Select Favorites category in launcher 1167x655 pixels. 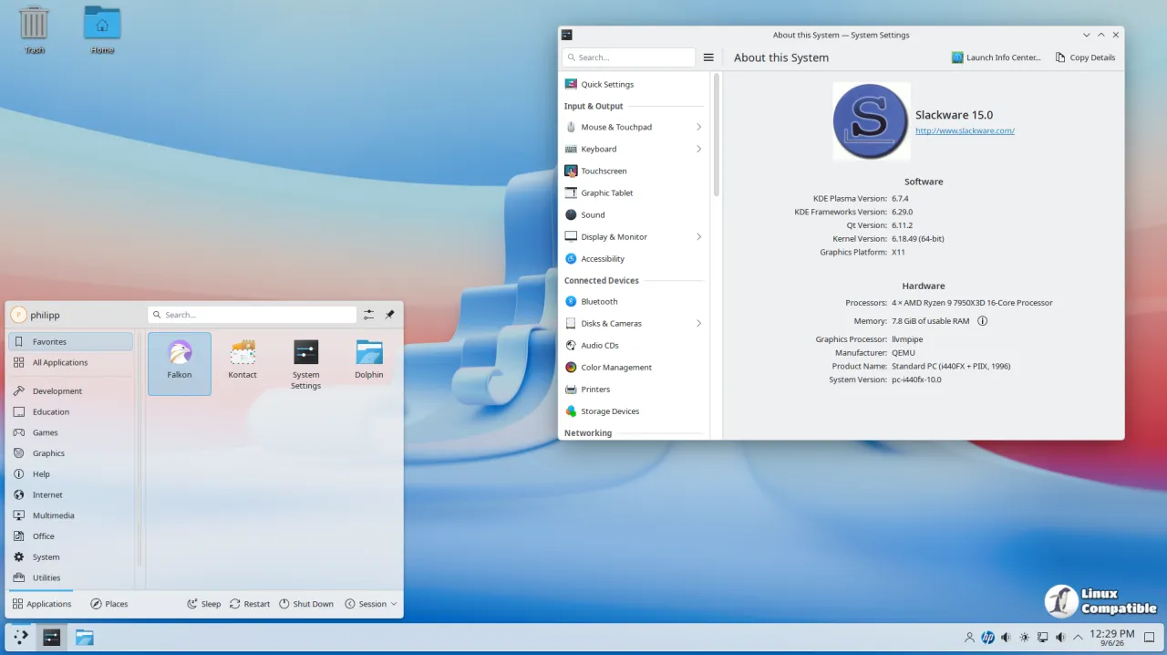click(71, 342)
